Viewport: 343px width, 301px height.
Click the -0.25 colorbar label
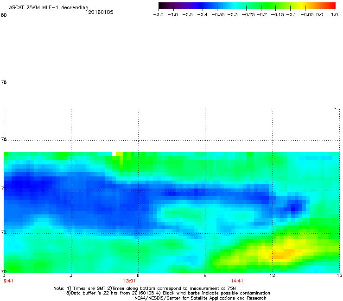point(248,15)
